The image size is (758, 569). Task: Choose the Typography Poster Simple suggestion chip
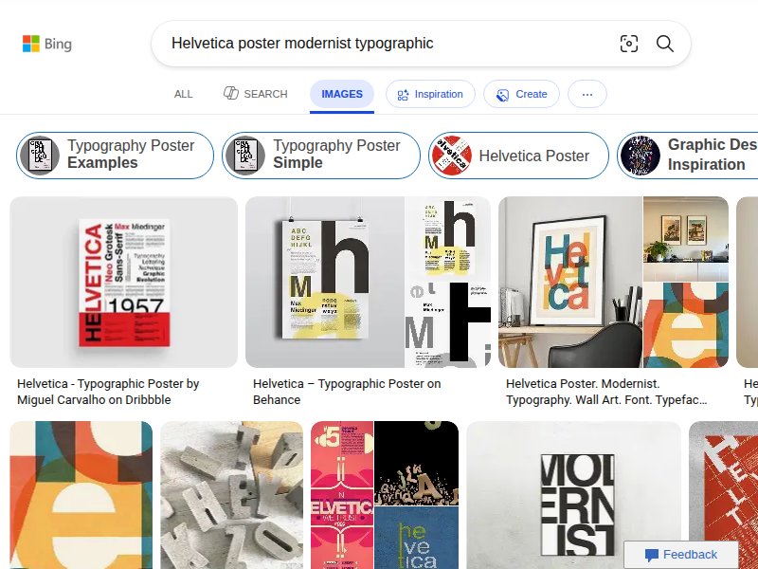click(320, 155)
